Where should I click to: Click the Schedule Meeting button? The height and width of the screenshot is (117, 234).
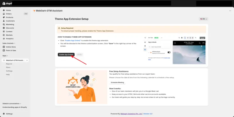tap(117, 82)
